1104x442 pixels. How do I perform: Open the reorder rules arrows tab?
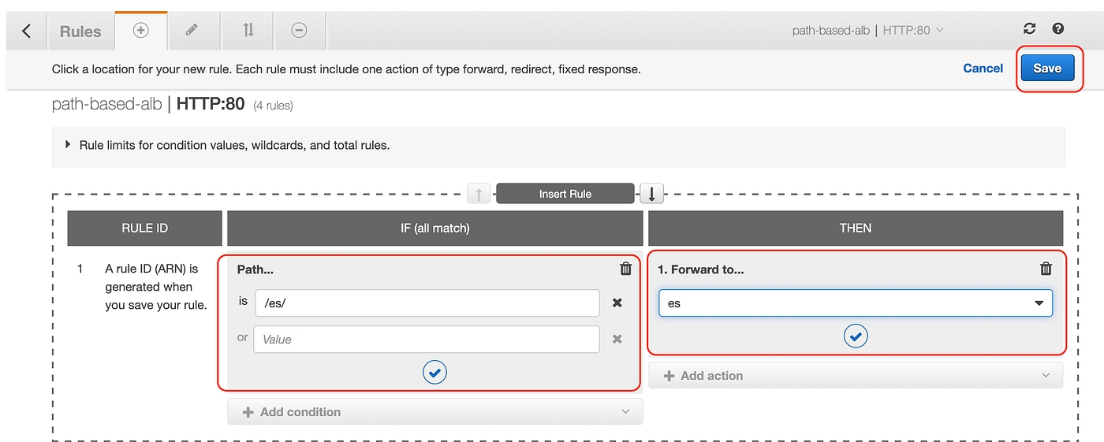tap(248, 30)
